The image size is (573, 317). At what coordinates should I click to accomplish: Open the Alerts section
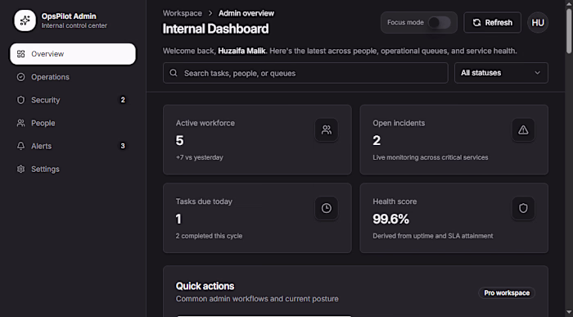coord(73,146)
